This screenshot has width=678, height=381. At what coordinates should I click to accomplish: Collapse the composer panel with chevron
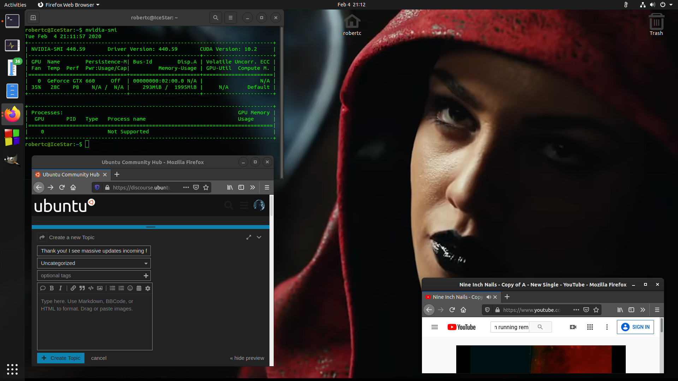[x=259, y=237]
